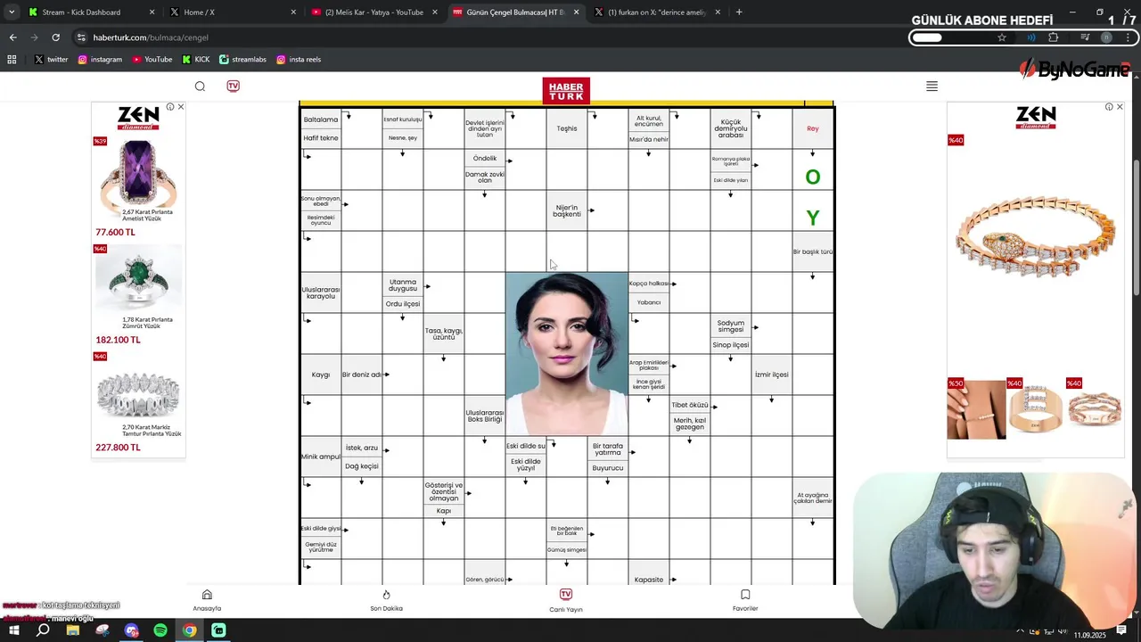Screen dimensions: 1141x642
Task: Close the Home / X tab
Action: pos(293,12)
